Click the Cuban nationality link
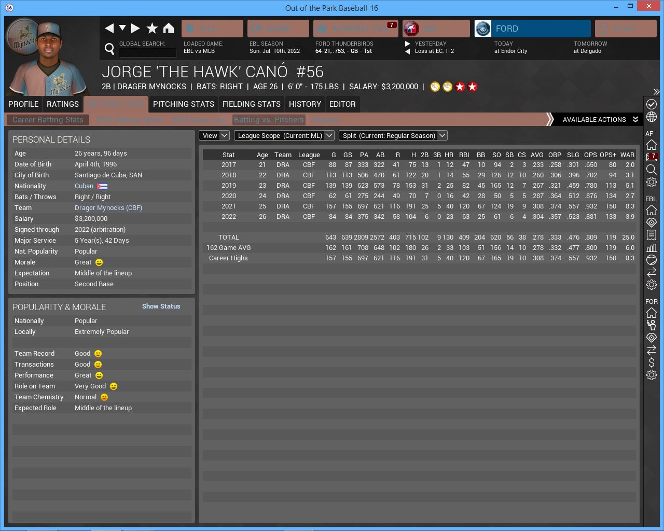Screen dimensions: 664x531 pyautogui.click(x=84, y=186)
